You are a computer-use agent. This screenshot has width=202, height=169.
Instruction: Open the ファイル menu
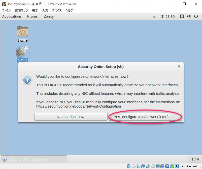[x=7, y=10]
